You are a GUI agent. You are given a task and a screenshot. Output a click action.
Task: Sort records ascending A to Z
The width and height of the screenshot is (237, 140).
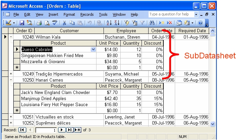(x=109, y=23)
